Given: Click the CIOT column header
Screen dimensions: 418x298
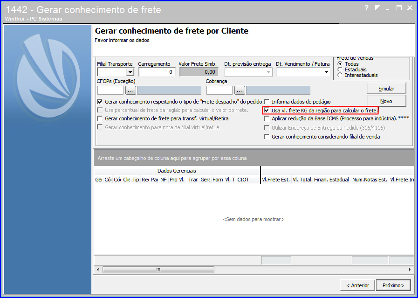Looking at the screenshot, I should 248,180.
